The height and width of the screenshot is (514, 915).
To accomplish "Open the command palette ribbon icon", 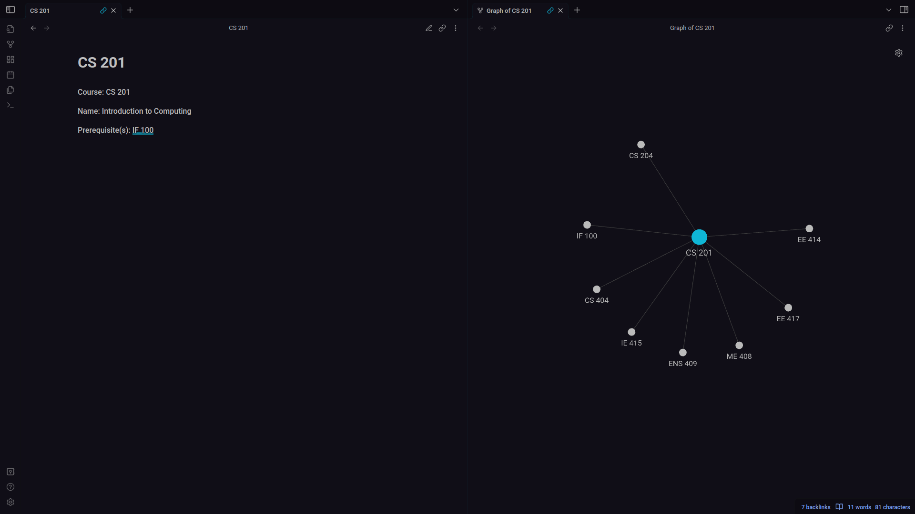I will pyautogui.click(x=10, y=105).
